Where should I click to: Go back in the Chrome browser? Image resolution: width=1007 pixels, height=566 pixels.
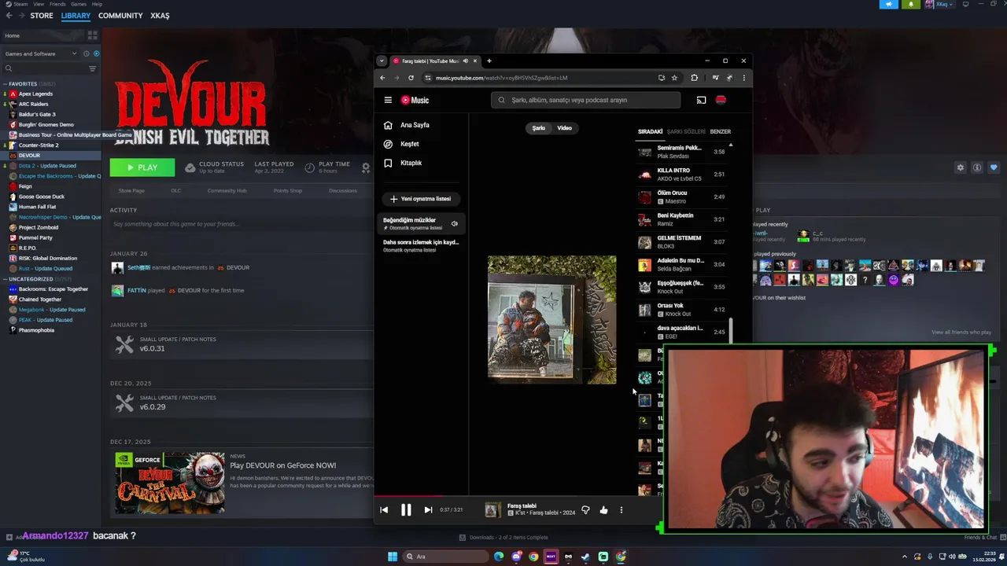coord(383,78)
